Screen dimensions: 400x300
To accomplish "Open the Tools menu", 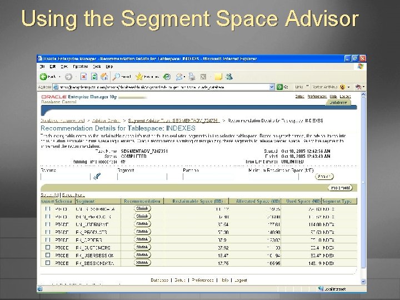I will click(97, 67).
